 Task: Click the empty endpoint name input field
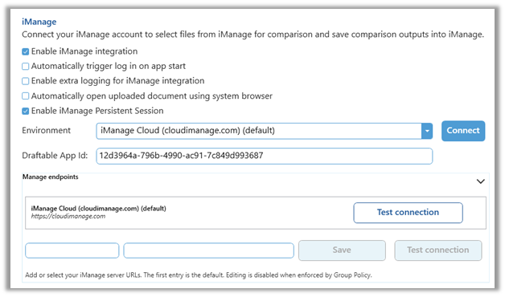[72, 250]
